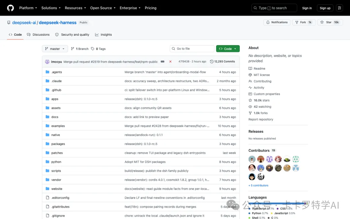Open commit 'Adopt MIT for DSH packages'
The width and height of the screenshot is (350, 219).
pyautogui.click(x=145, y=162)
